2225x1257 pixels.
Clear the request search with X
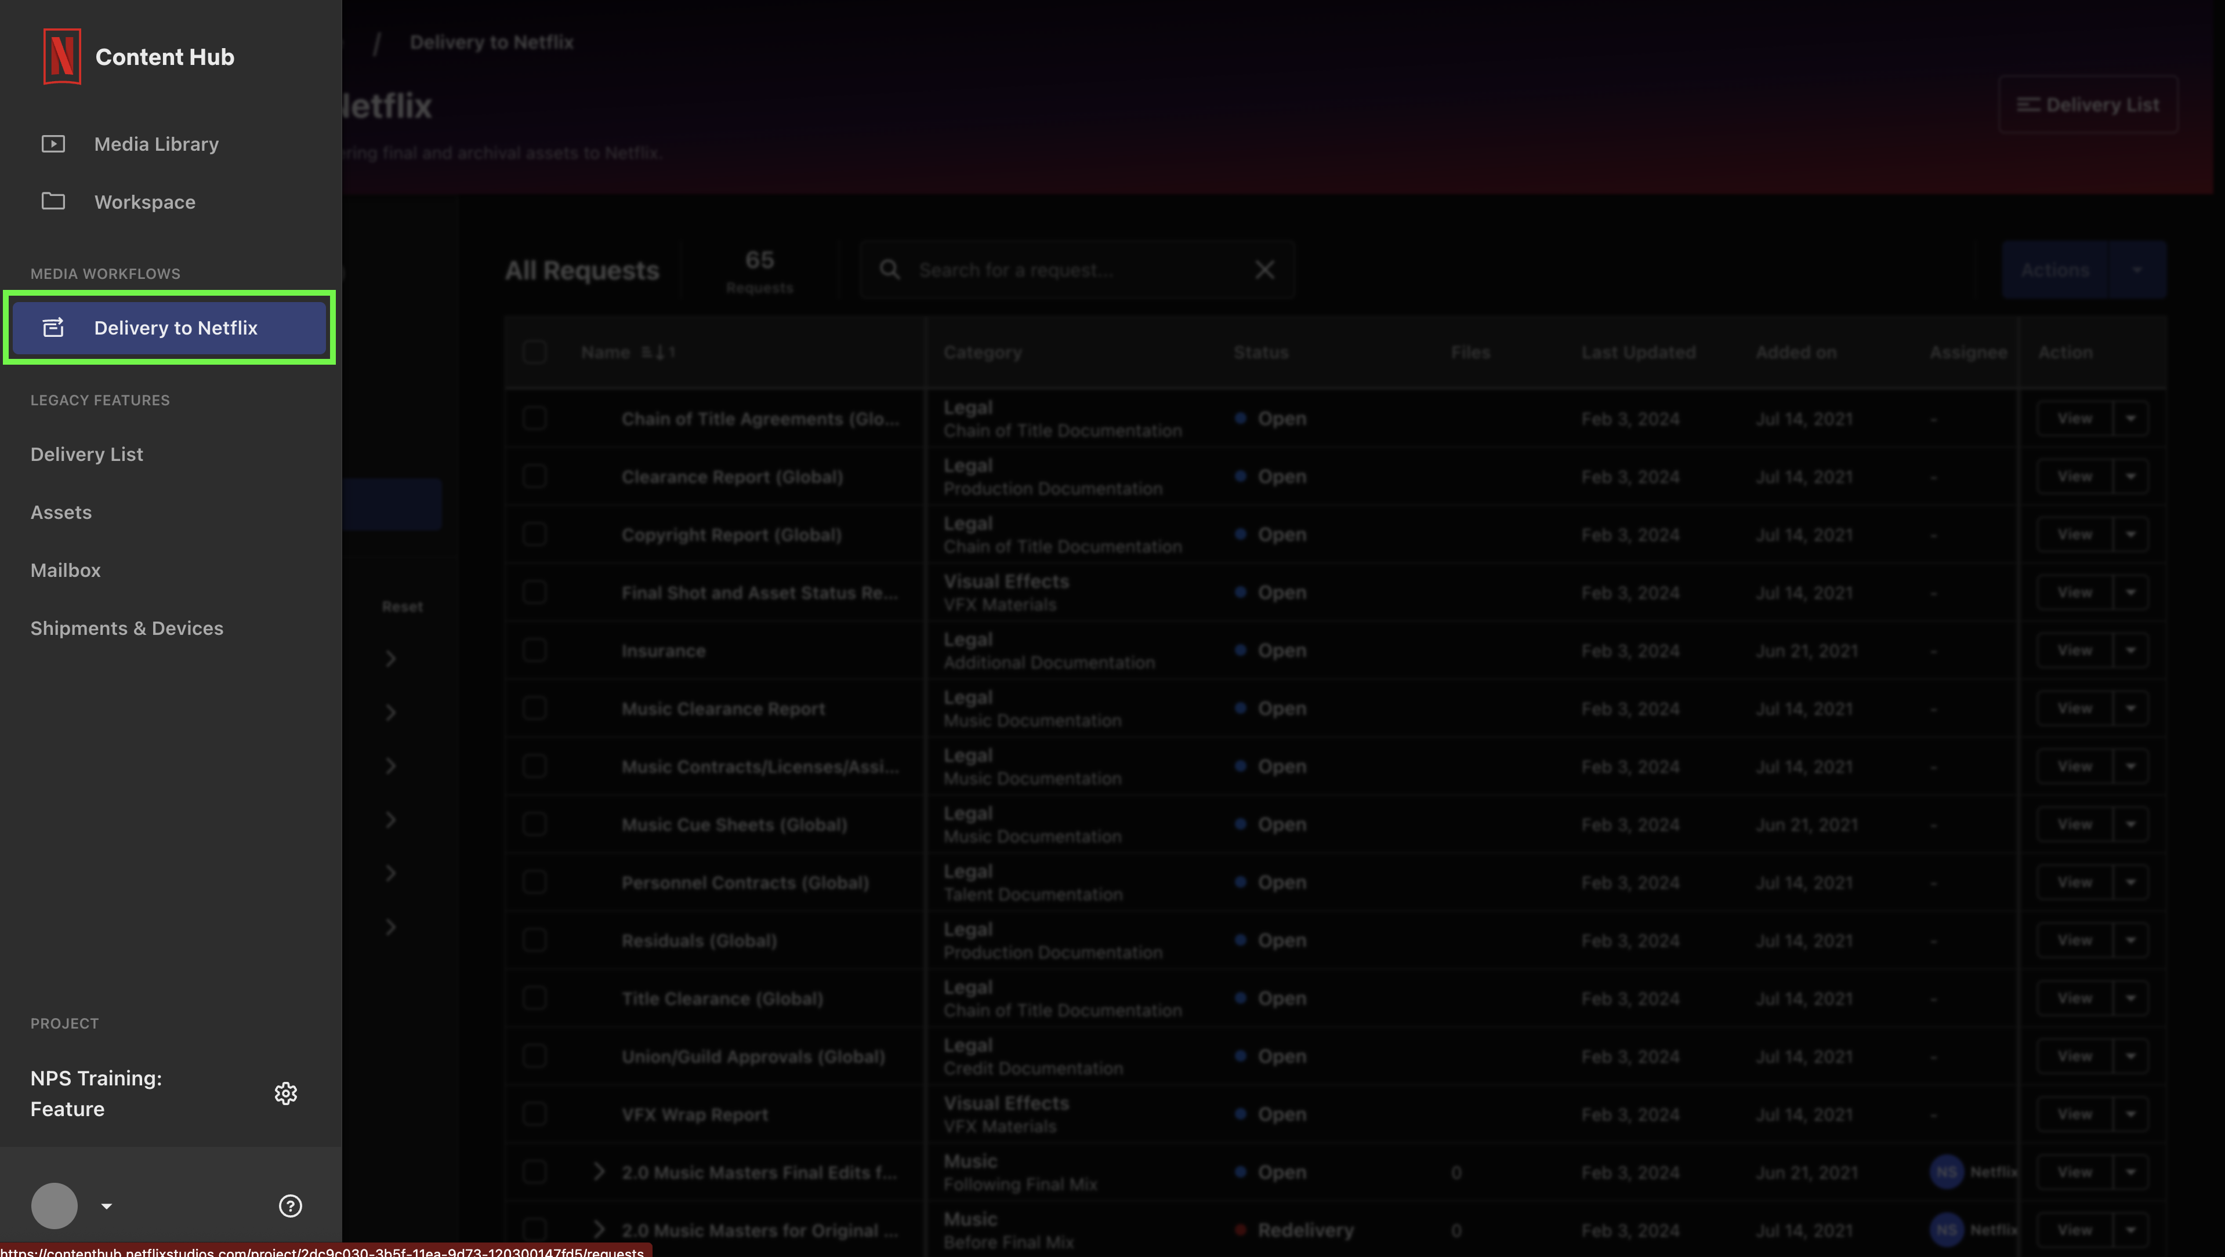tap(1264, 270)
